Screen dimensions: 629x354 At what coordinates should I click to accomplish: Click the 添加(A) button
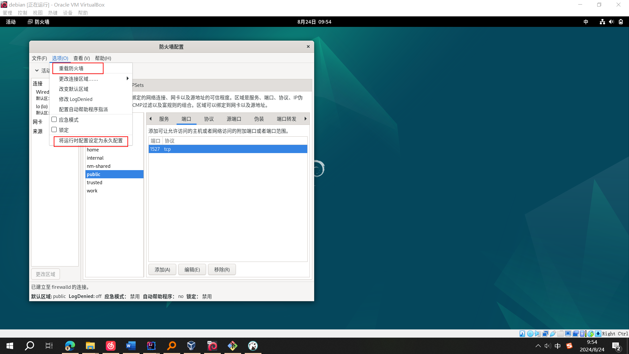coord(162,269)
